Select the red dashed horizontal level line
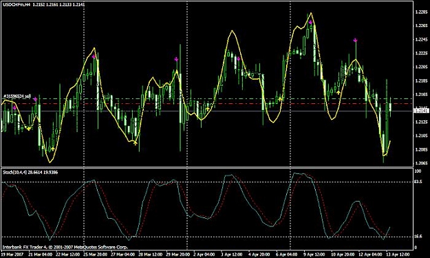The width and height of the screenshot is (430, 258). click(207, 104)
